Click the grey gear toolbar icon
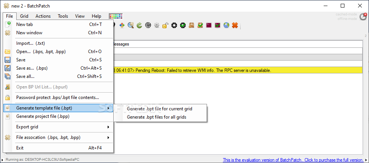The width and height of the screenshot is (369, 163). click(x=157, y=25)
